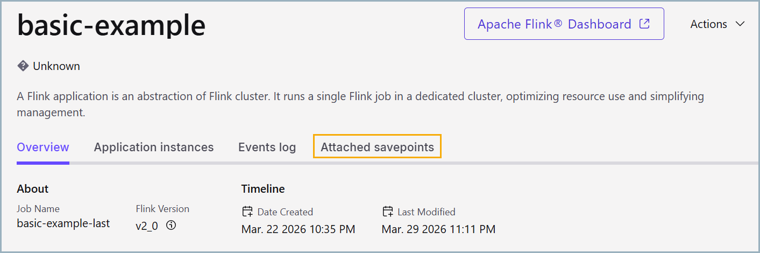Click the Unknown status diamond icon
Viewport: 760px width, 253px height.
(x=23, y=66)
